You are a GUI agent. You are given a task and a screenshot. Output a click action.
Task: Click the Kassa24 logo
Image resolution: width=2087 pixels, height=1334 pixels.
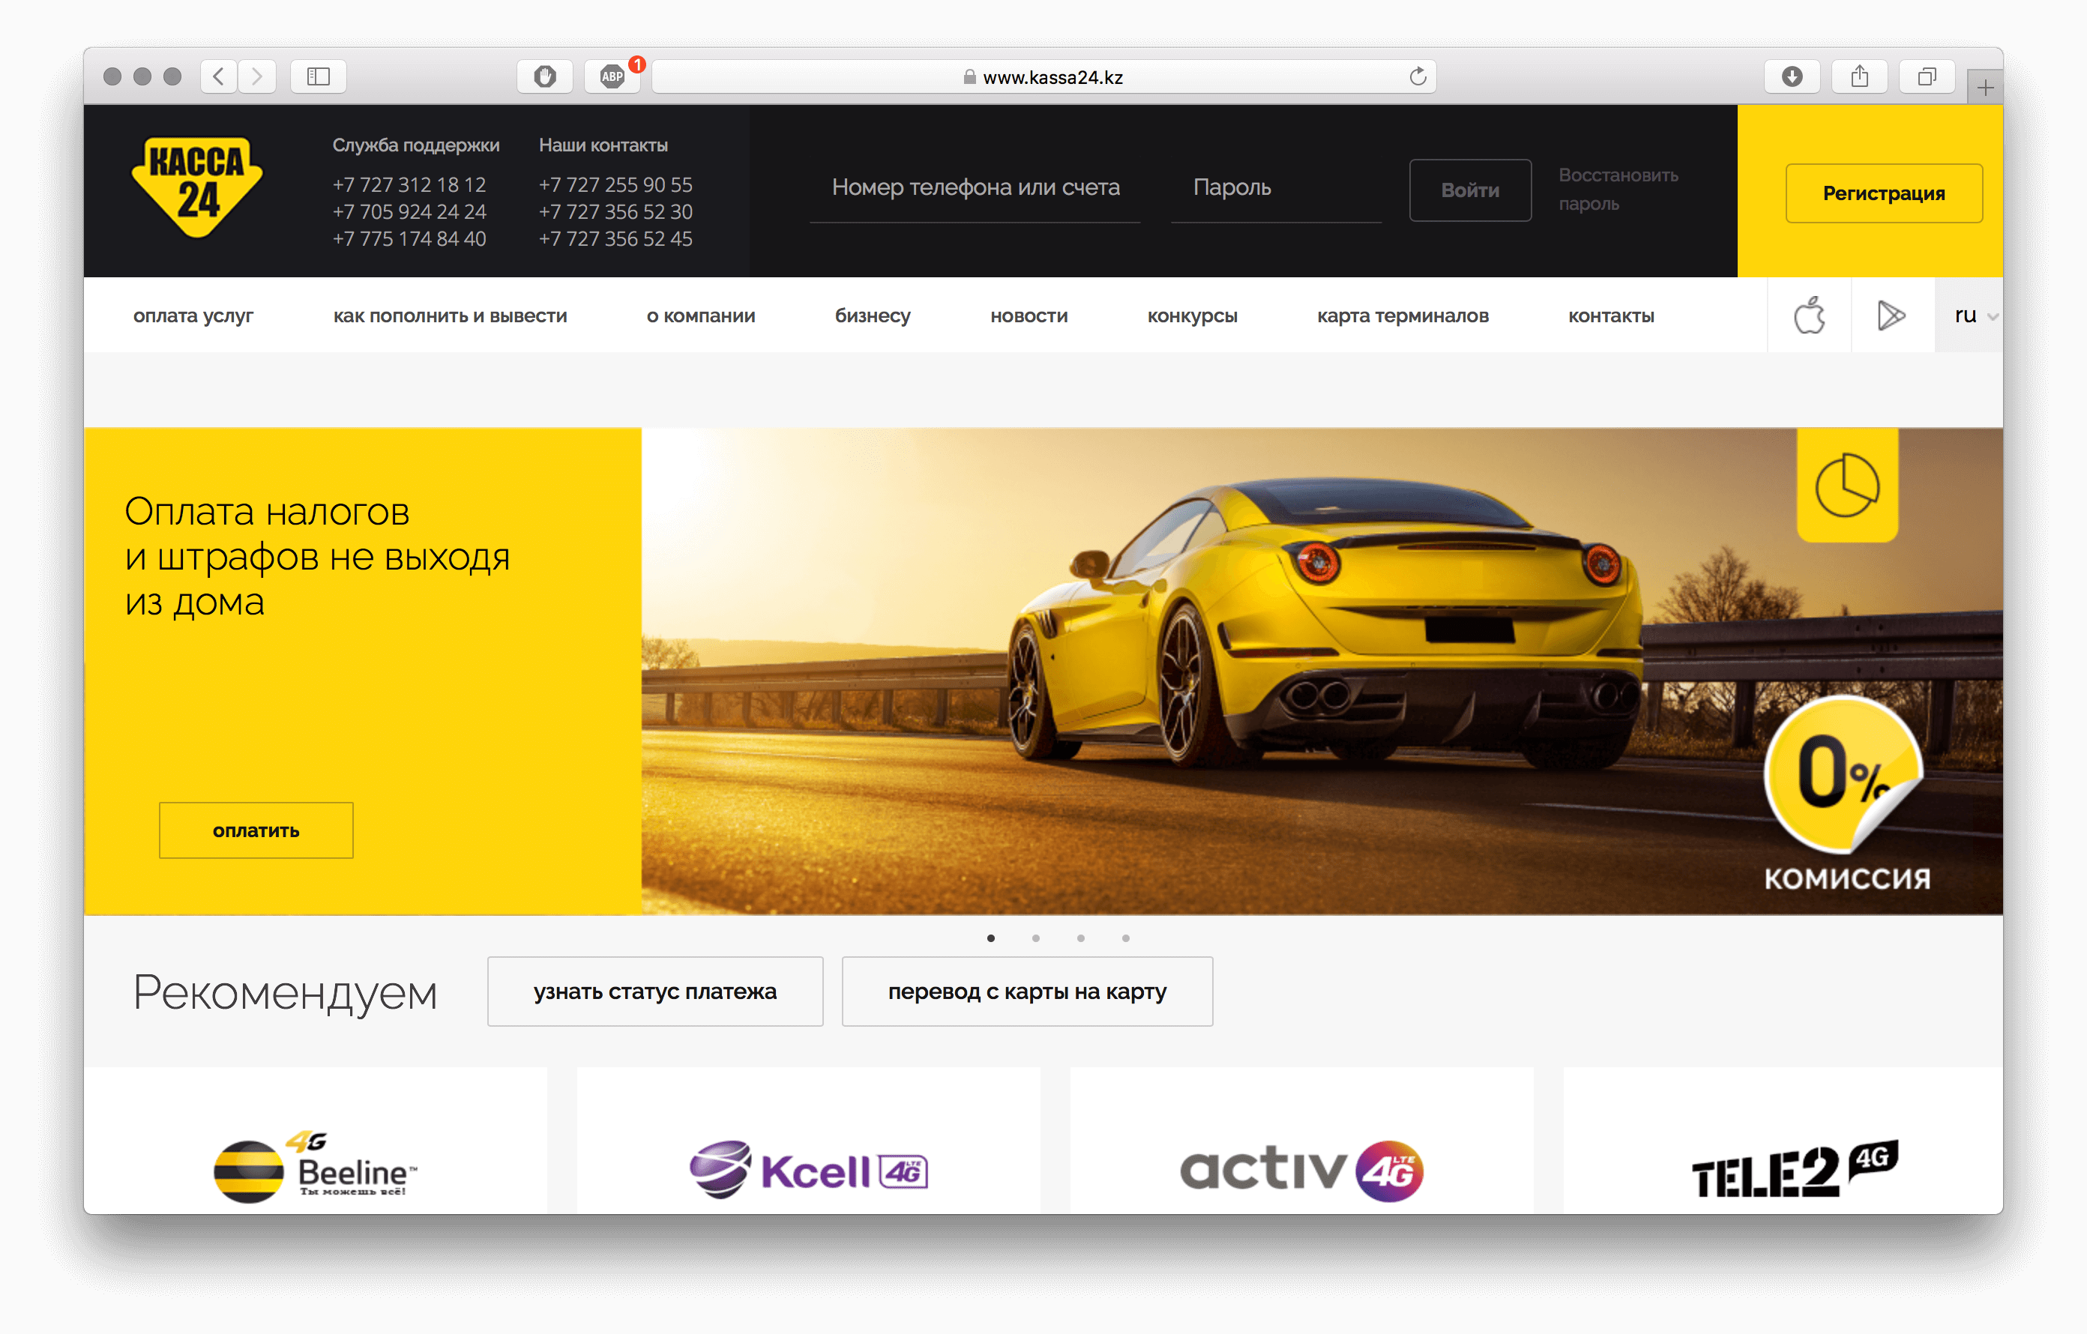click(x=198, y=188)
